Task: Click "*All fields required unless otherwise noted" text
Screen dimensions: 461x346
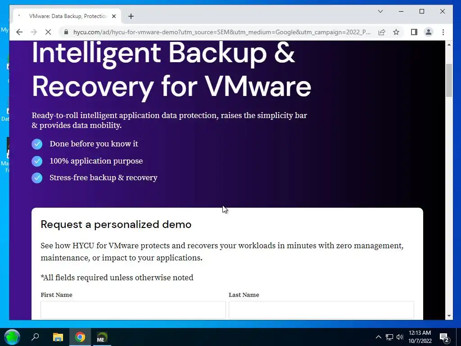Action: (117, 278)
